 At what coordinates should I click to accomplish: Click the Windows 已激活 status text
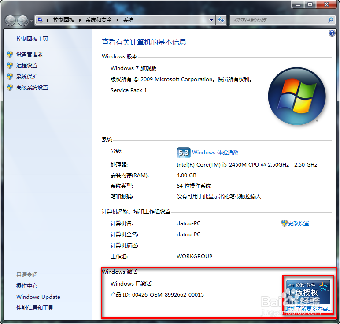pos(131,283)
